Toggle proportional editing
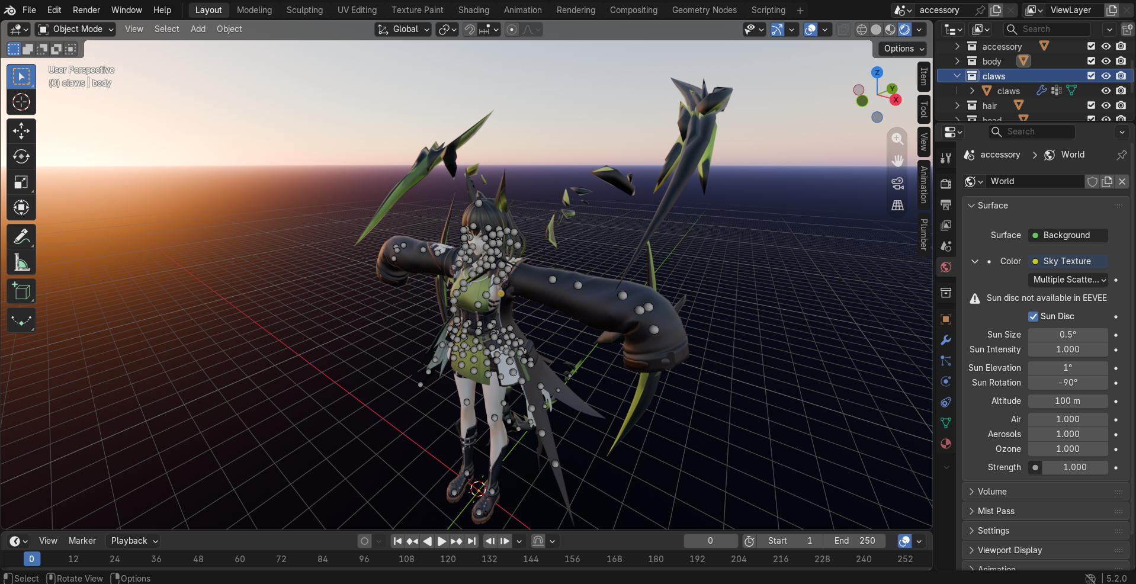 512,29
